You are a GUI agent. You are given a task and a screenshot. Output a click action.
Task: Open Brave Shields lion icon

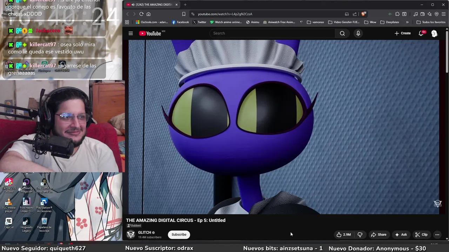[x=363, y=14]
